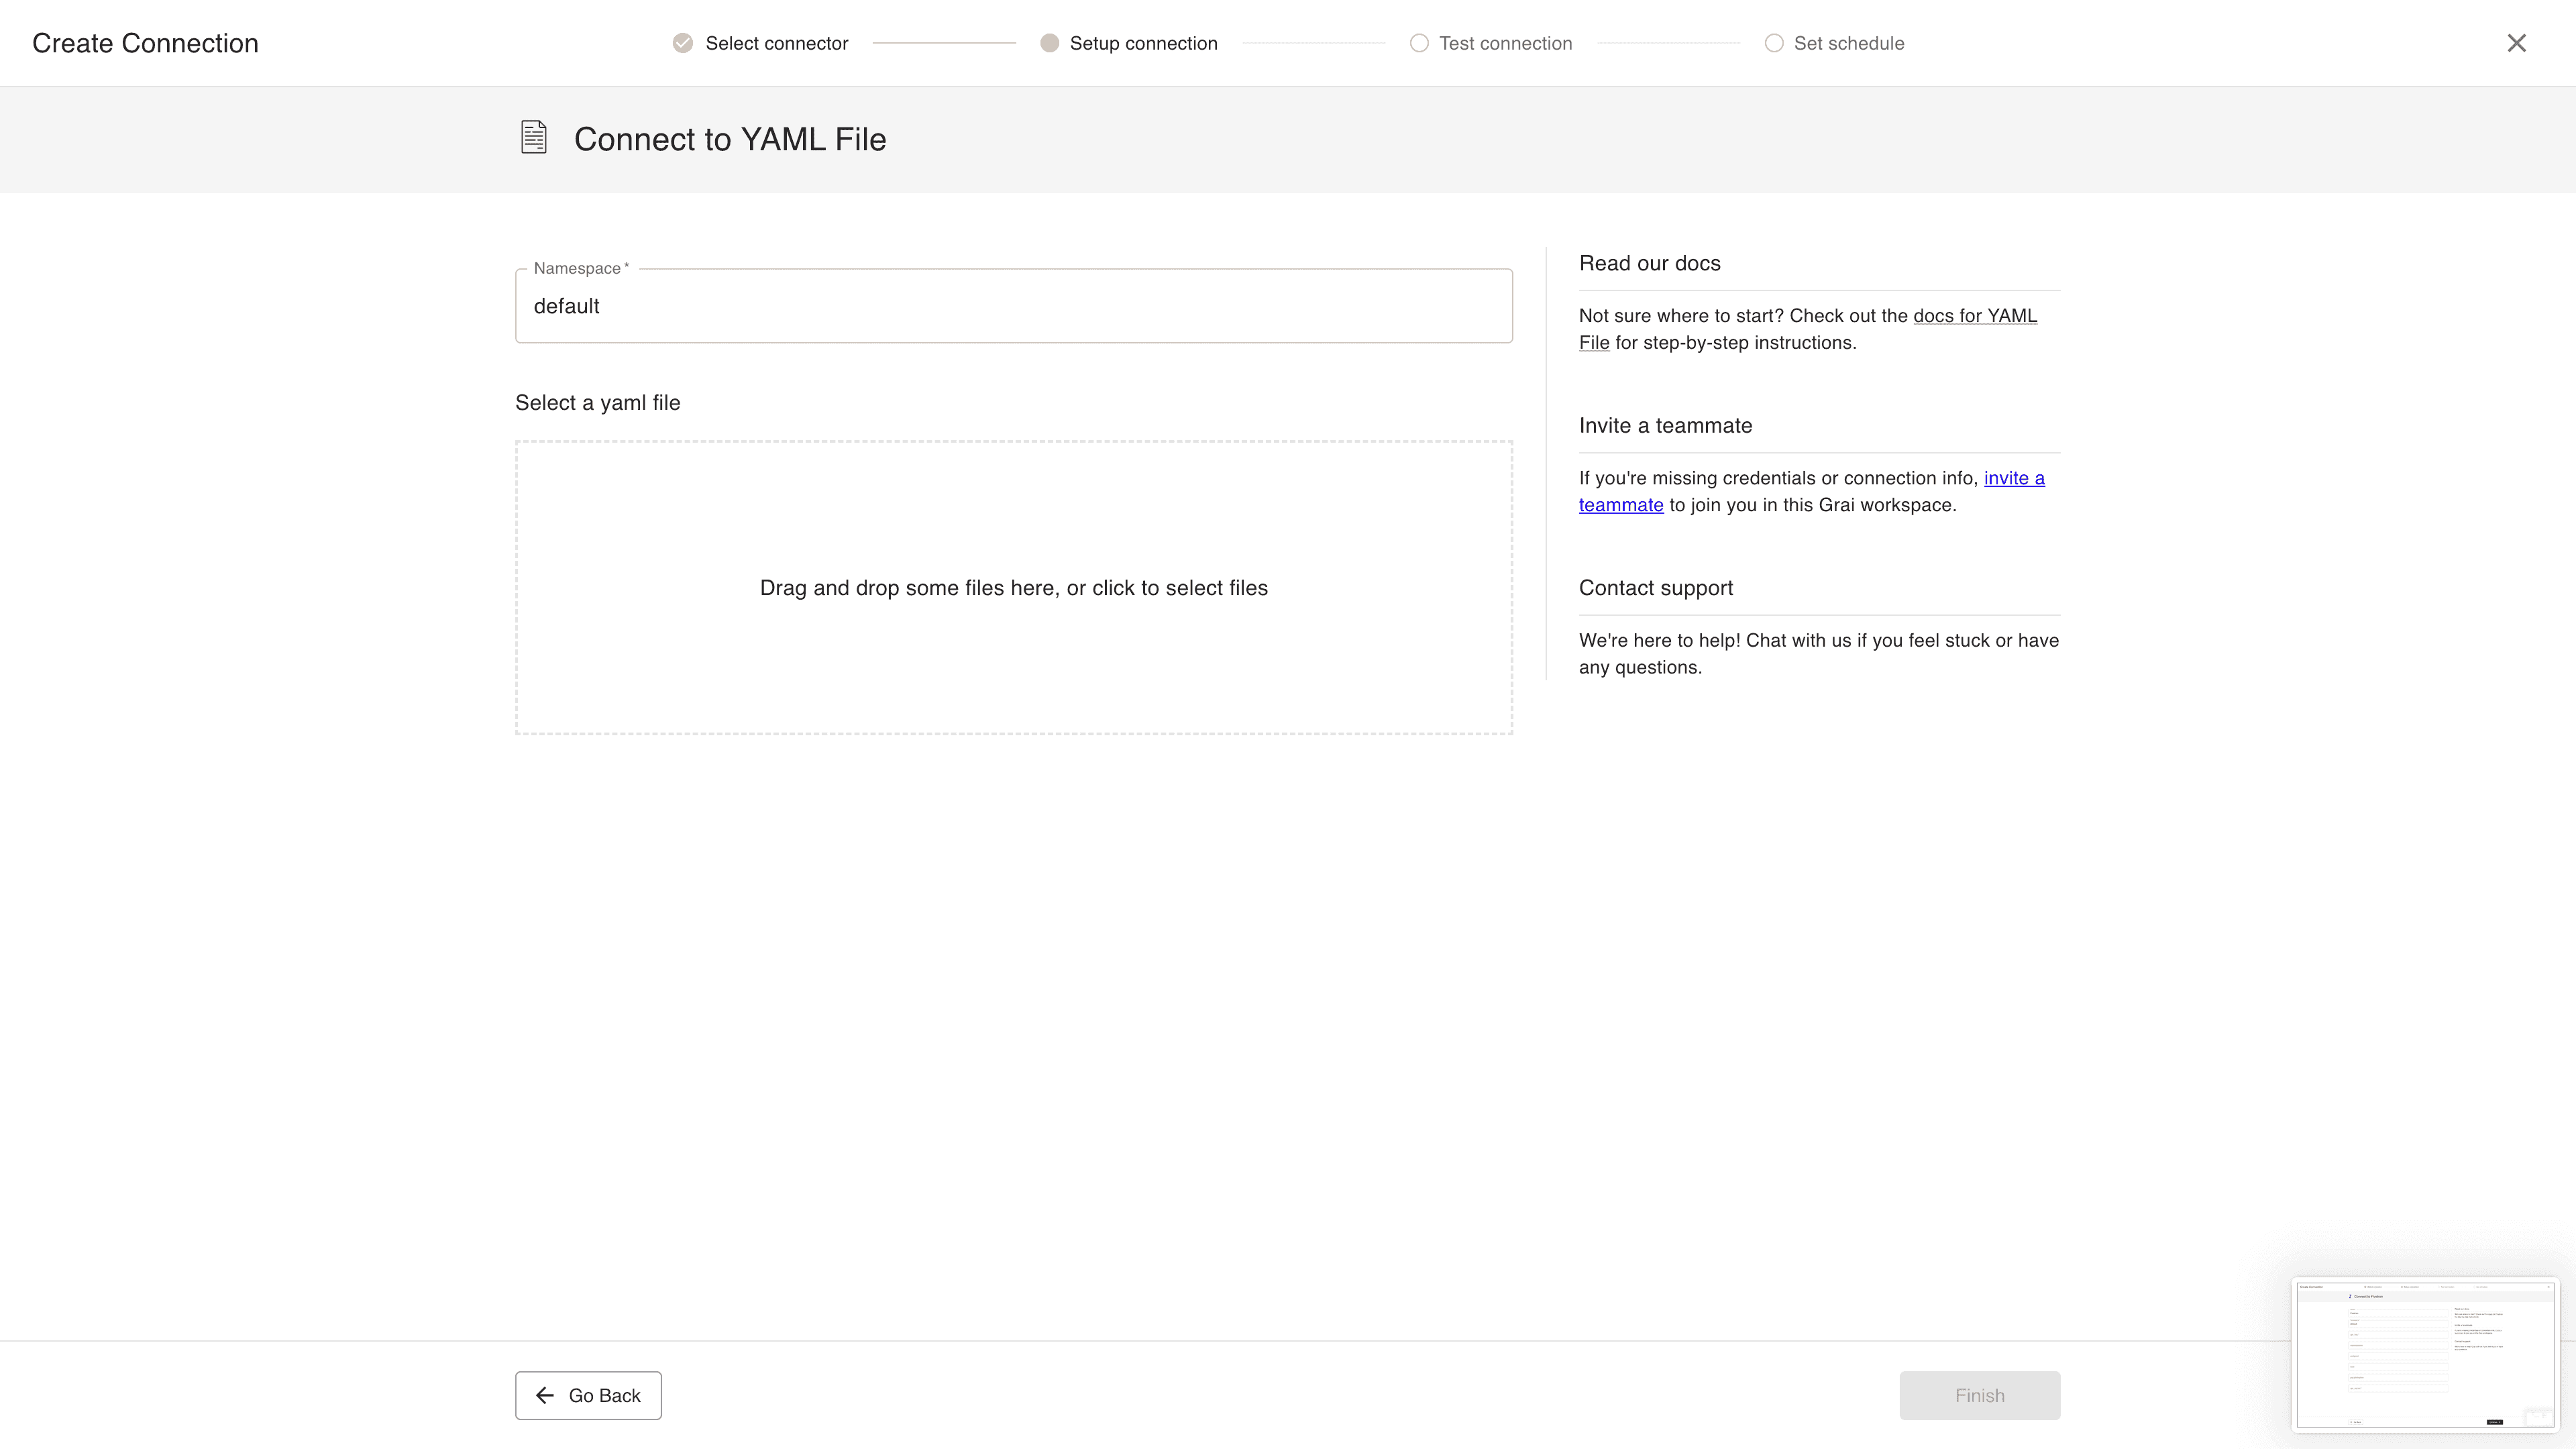Click the Setup connection step indicator

[x=1143, y=42]
